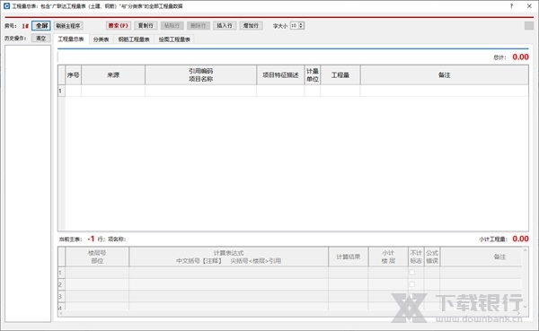The height and width of the screenshot is (331, 539).
Task: Click the 来源 cell in upper row 1
Action: tap(113, 91)
